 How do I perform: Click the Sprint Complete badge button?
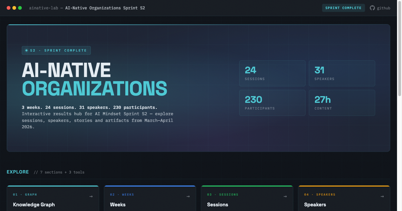(344, 8)
